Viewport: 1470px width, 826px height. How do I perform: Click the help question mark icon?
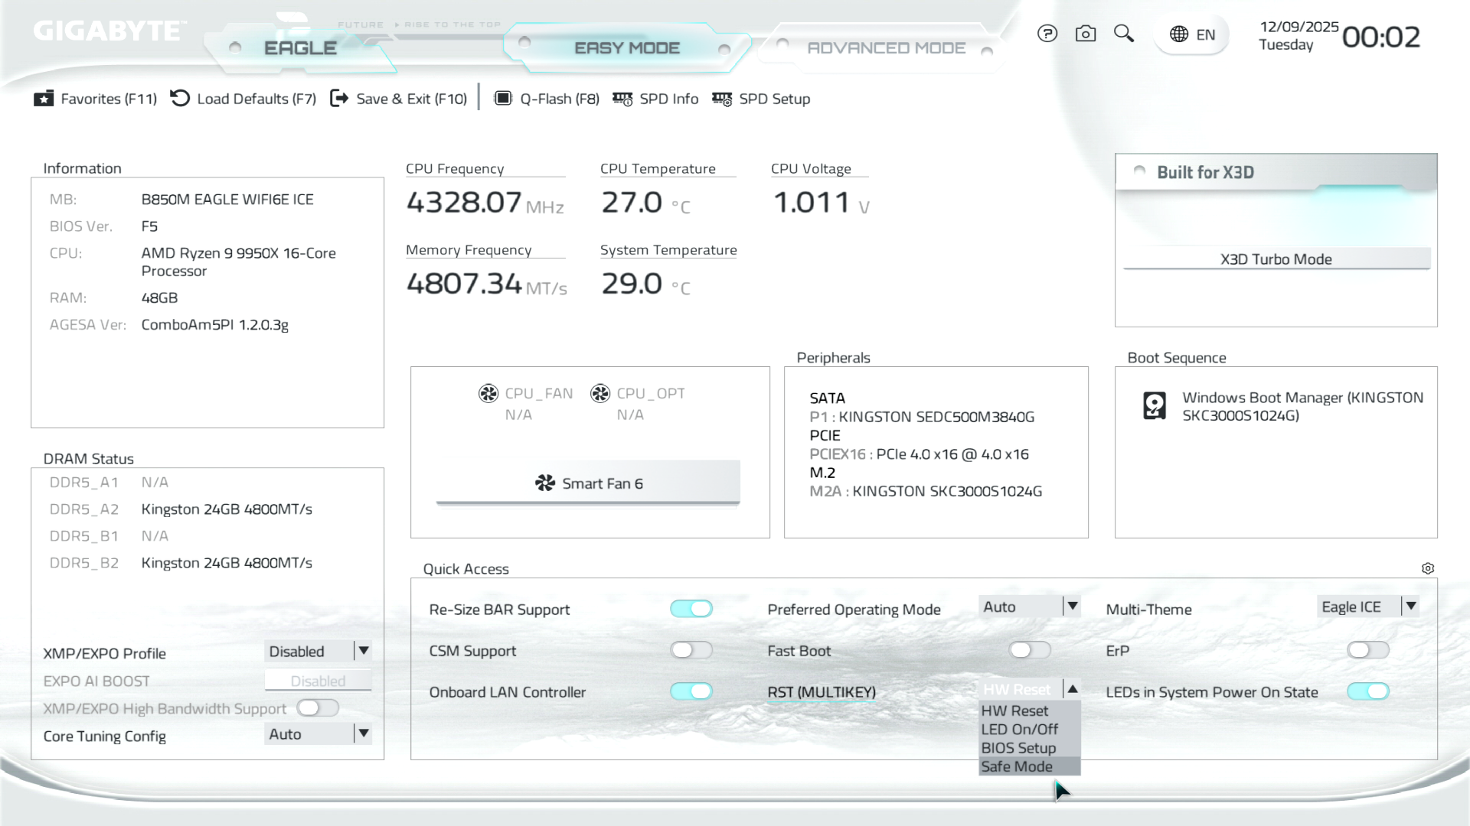click(x=1047, y=34)
